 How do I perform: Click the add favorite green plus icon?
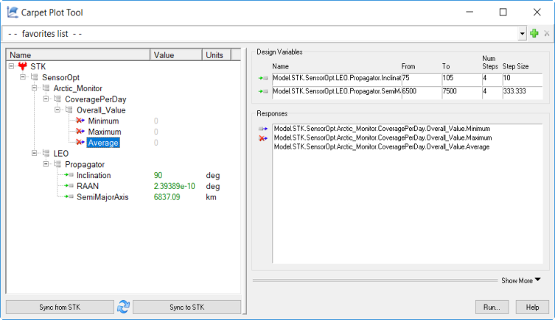coord(534,34)
